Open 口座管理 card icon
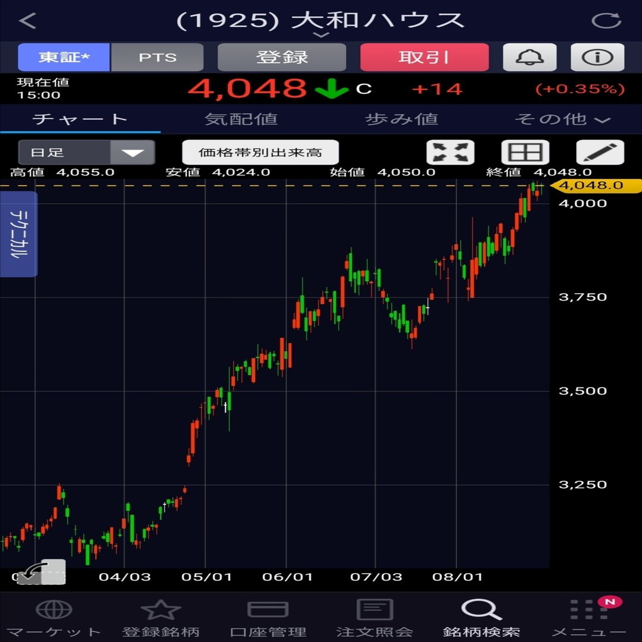The width and height of the screenshot is (642, 642). point(267,610)
